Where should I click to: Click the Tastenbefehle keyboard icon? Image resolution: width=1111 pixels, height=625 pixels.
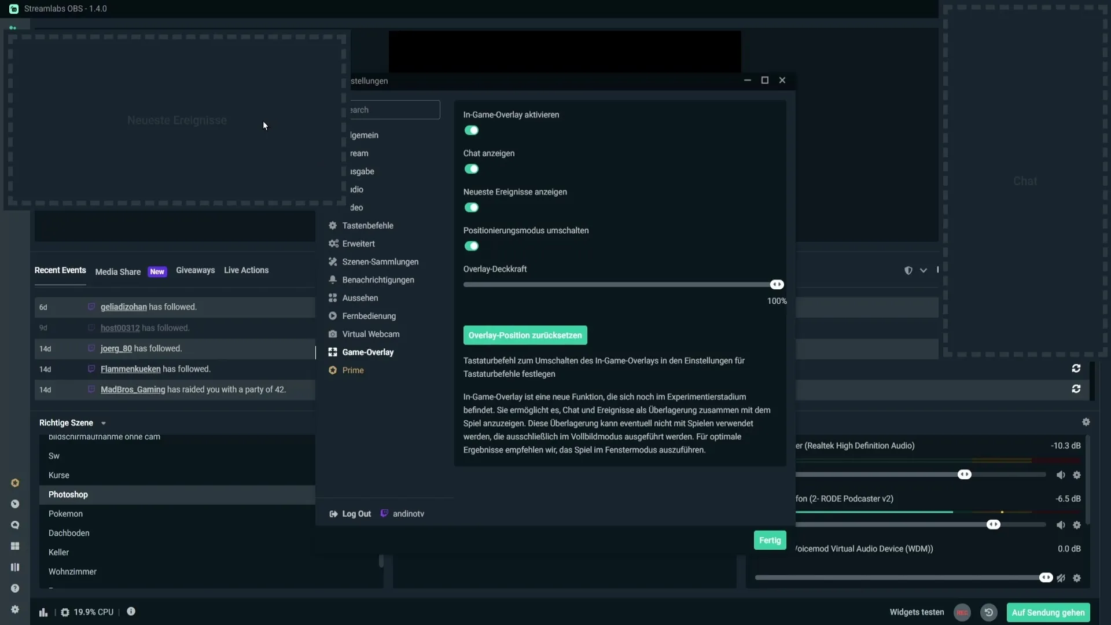pos(332,225)
